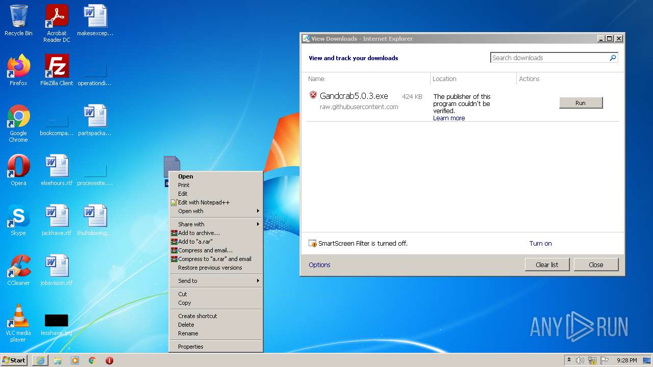This screenshot has height=367, width=653.
Task: Open the jobsvision.rtf document icon
Action: click(57, 270)
